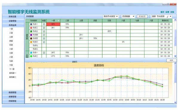Image resolution: width=178 pixels, height=110 pixels.
Task: Click the 节点八 row name
Action: pos(35,49)
